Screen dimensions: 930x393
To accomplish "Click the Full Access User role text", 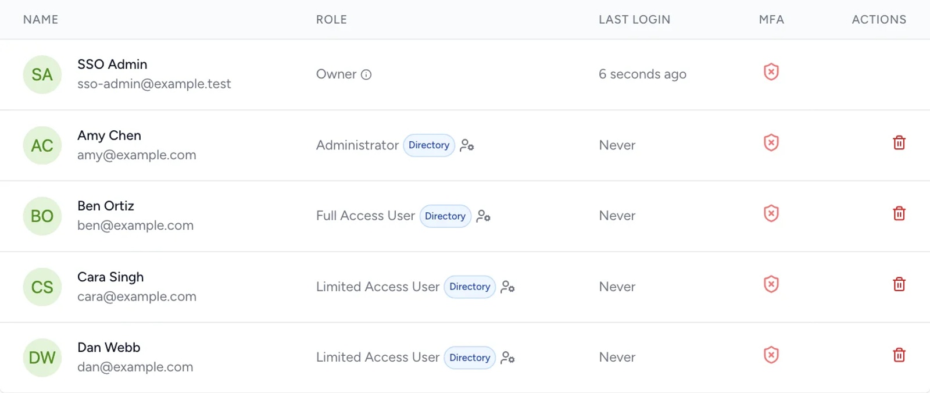I will tap(366, 216).
